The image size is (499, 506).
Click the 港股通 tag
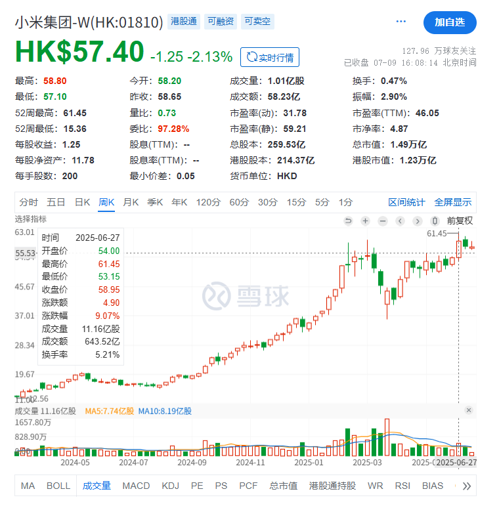pyautogui.click(x=184, y=21)
